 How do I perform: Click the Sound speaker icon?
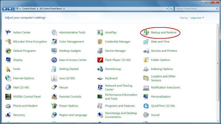146,115
